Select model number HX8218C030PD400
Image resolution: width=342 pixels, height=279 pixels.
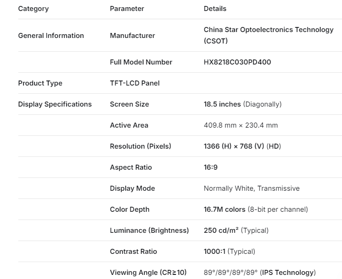coord(237,62)
